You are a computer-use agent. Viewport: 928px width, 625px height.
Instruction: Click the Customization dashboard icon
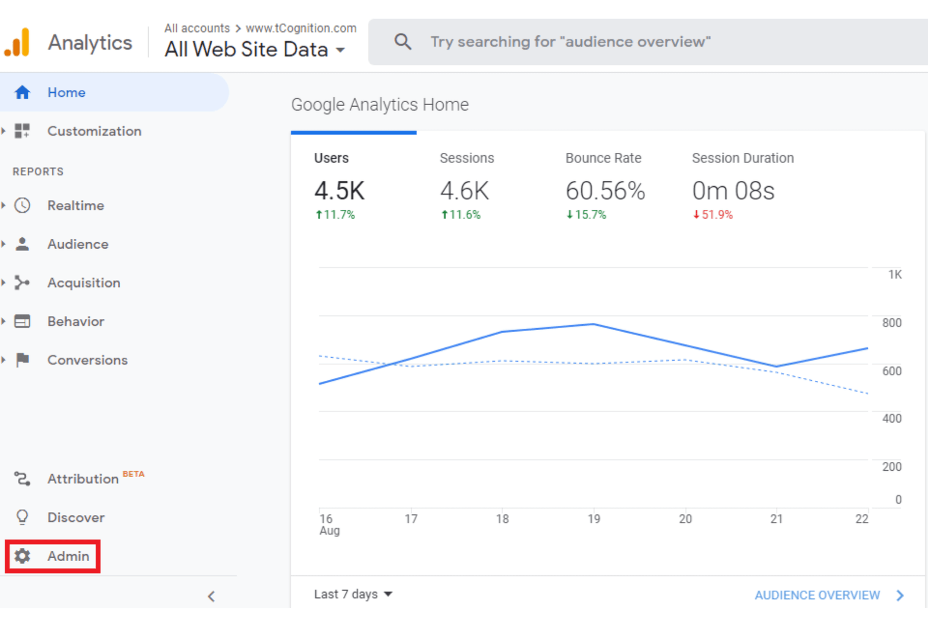coord(23,131)
